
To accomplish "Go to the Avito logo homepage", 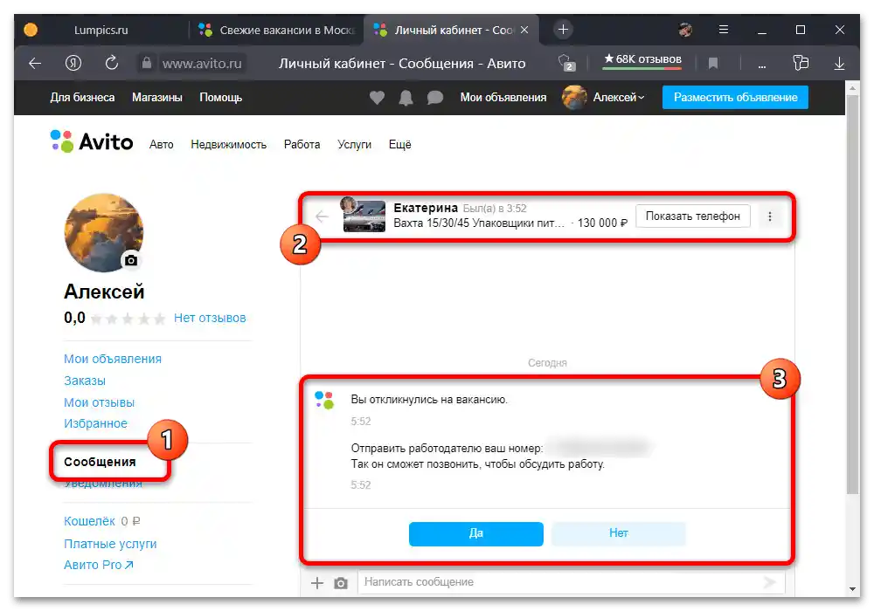I will click(x=92, y=142).
